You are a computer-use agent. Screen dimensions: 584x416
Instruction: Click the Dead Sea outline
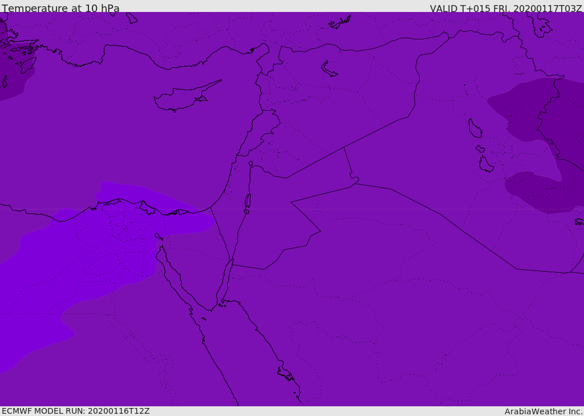pyautogui.click(x=248, y=202)
